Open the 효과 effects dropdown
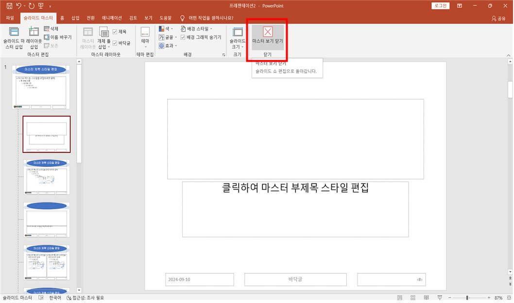Screen dimensions: 514x303 168,46
